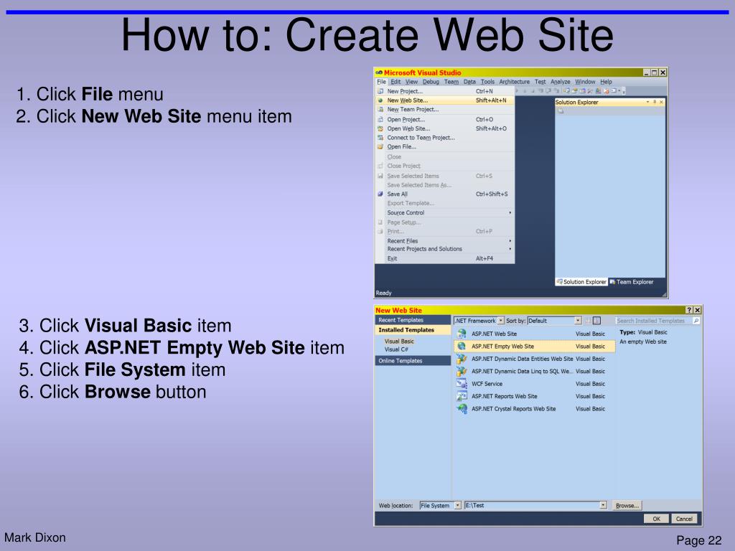This screenshot has height=551, width=735.
Task: Click the Visual Studio logo in the title bar
Action: pyautogui.click(x=379, y=72)
